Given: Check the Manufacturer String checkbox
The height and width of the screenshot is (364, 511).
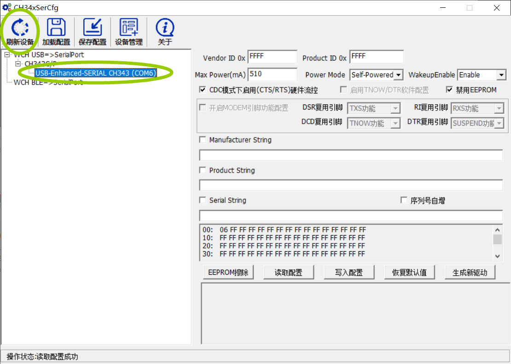Looking at the screenshot, I should pyautogui.click(x=203, y=140).
